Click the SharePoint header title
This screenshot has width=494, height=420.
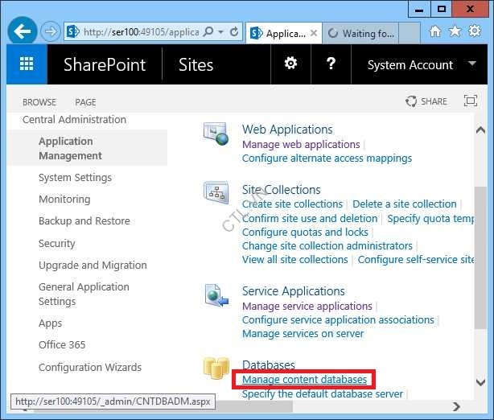(x=105, y=65)
